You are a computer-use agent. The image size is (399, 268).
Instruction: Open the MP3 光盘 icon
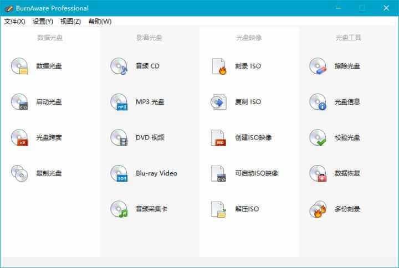(119, 102)
